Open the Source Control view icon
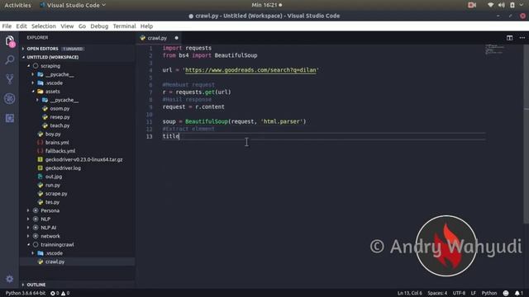Image resolution: width=529 pixels, height=297 pixels. 10,79
